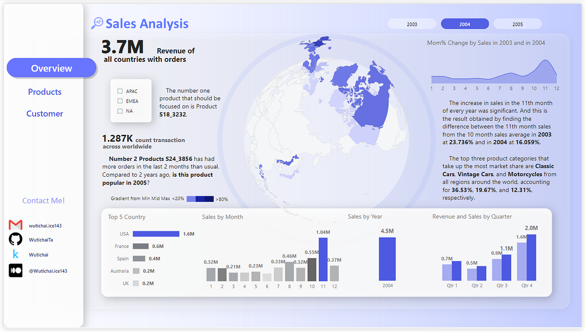Screen dimensions: 585x332
Task: Switch to the Products page
Action: [x=44, y=92]
